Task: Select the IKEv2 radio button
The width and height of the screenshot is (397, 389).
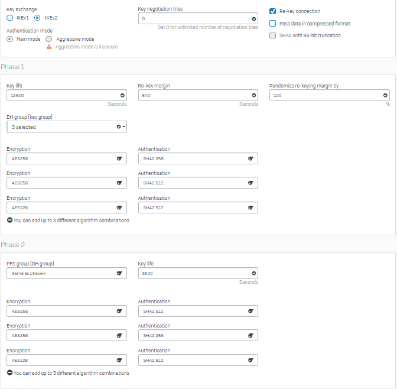Action: [37, 18]
